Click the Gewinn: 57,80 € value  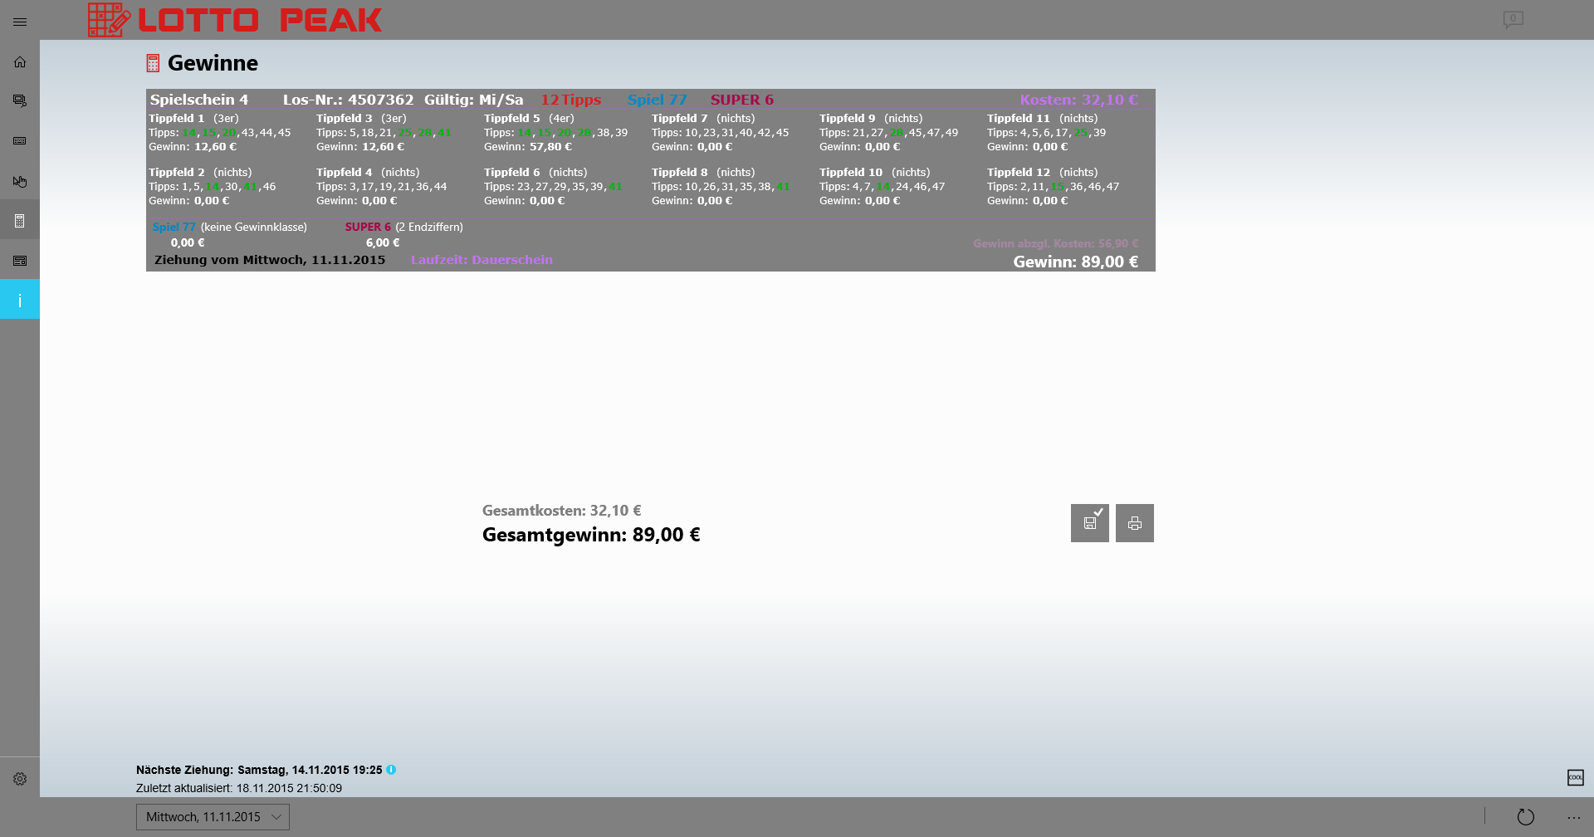[528, 147]
